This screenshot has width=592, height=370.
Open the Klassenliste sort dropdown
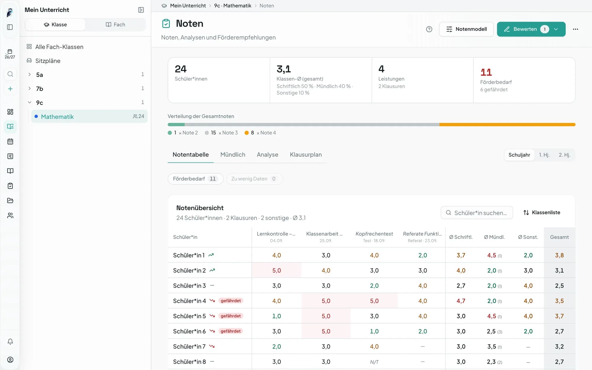(x=542, y=213)
